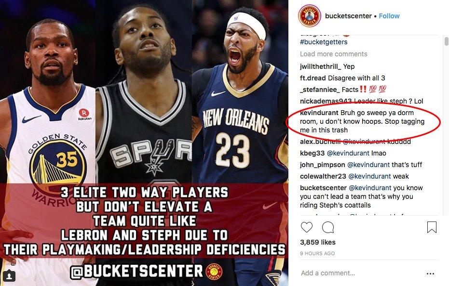
Task: Open the three-dot options menu
Action: pyautogui.click(x=430, y=273)
